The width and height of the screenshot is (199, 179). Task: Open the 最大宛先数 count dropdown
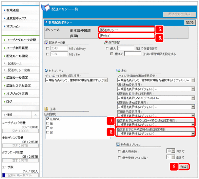(171, 151)
